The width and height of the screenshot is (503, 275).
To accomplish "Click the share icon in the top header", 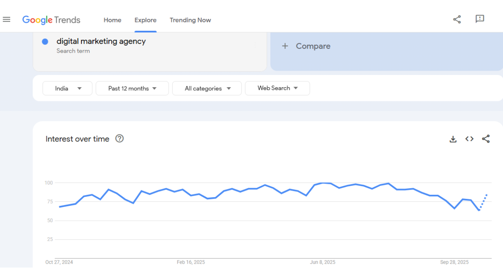I will tap(457, 19).
